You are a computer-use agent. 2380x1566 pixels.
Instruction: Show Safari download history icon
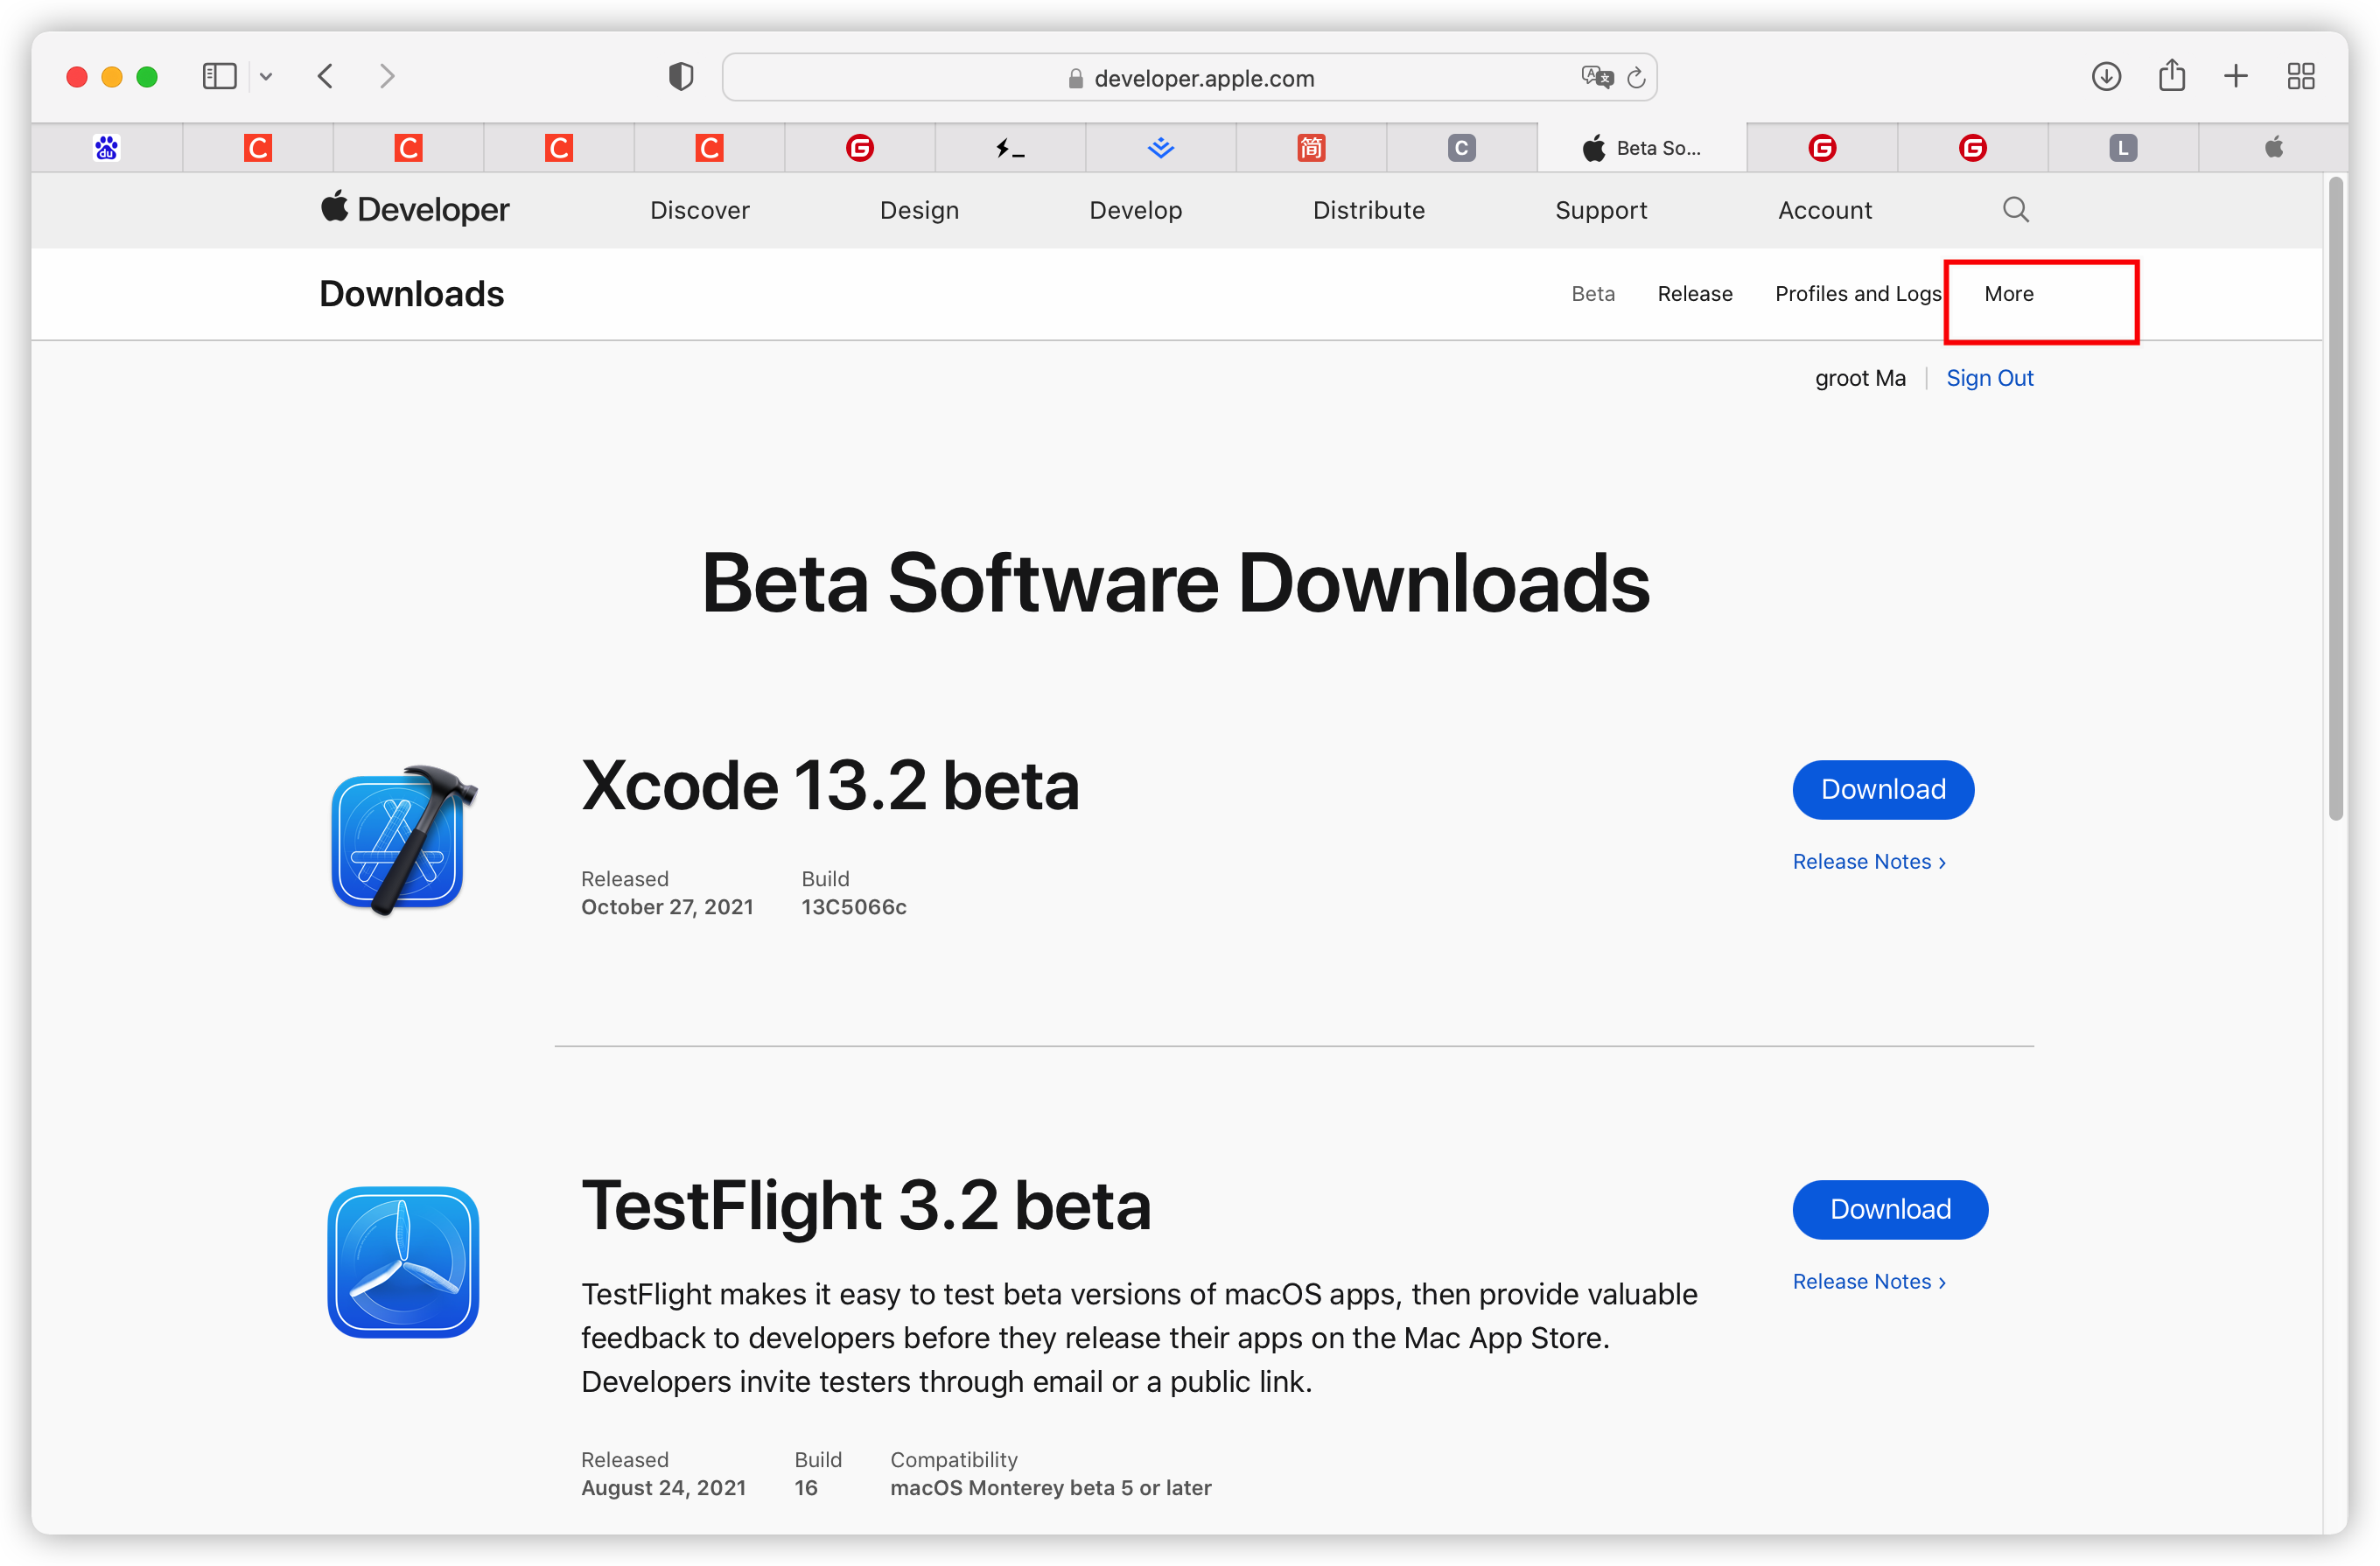(x=2106, y=75)
